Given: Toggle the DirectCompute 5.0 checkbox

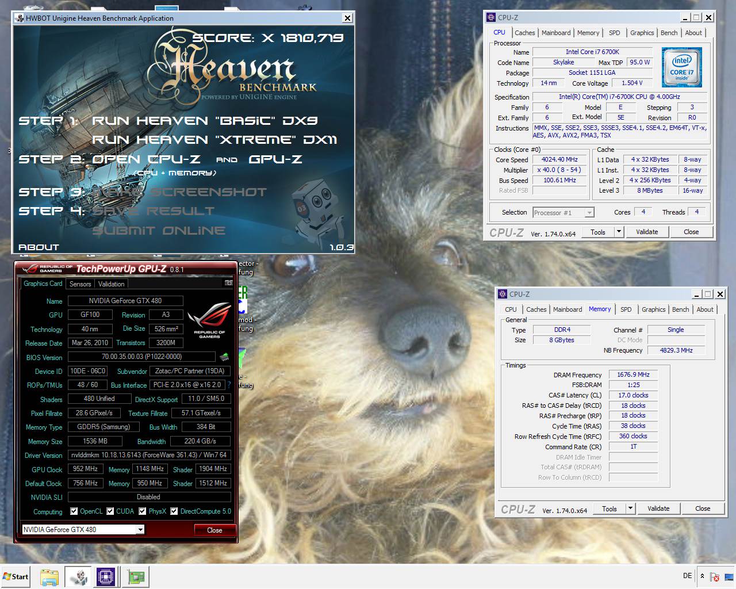Looking at the screenshot, I should click(174, 511).
